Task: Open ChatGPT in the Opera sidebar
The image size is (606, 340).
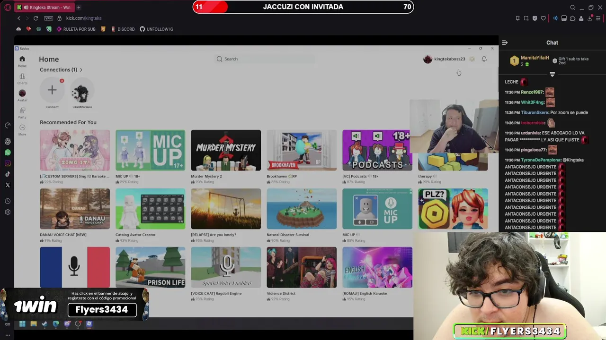Action: click(8, 141)
